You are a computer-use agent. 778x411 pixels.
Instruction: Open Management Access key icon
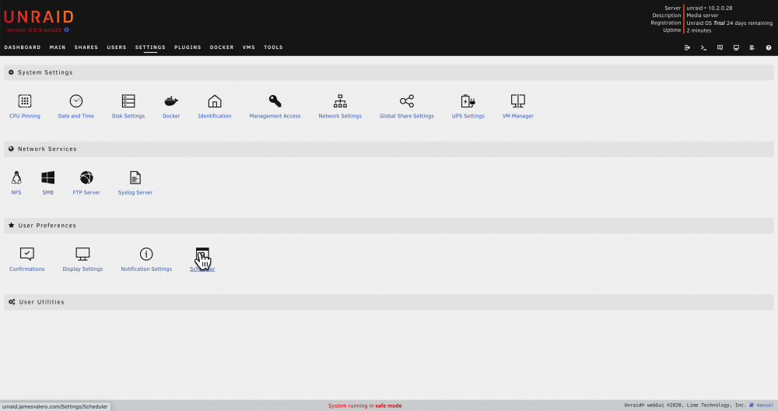[x=275, y=101]
